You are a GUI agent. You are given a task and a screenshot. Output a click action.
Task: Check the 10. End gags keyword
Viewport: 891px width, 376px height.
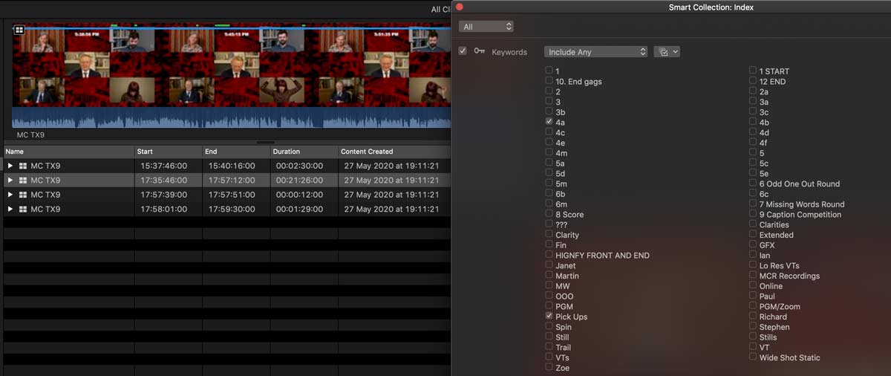point(549,80)
